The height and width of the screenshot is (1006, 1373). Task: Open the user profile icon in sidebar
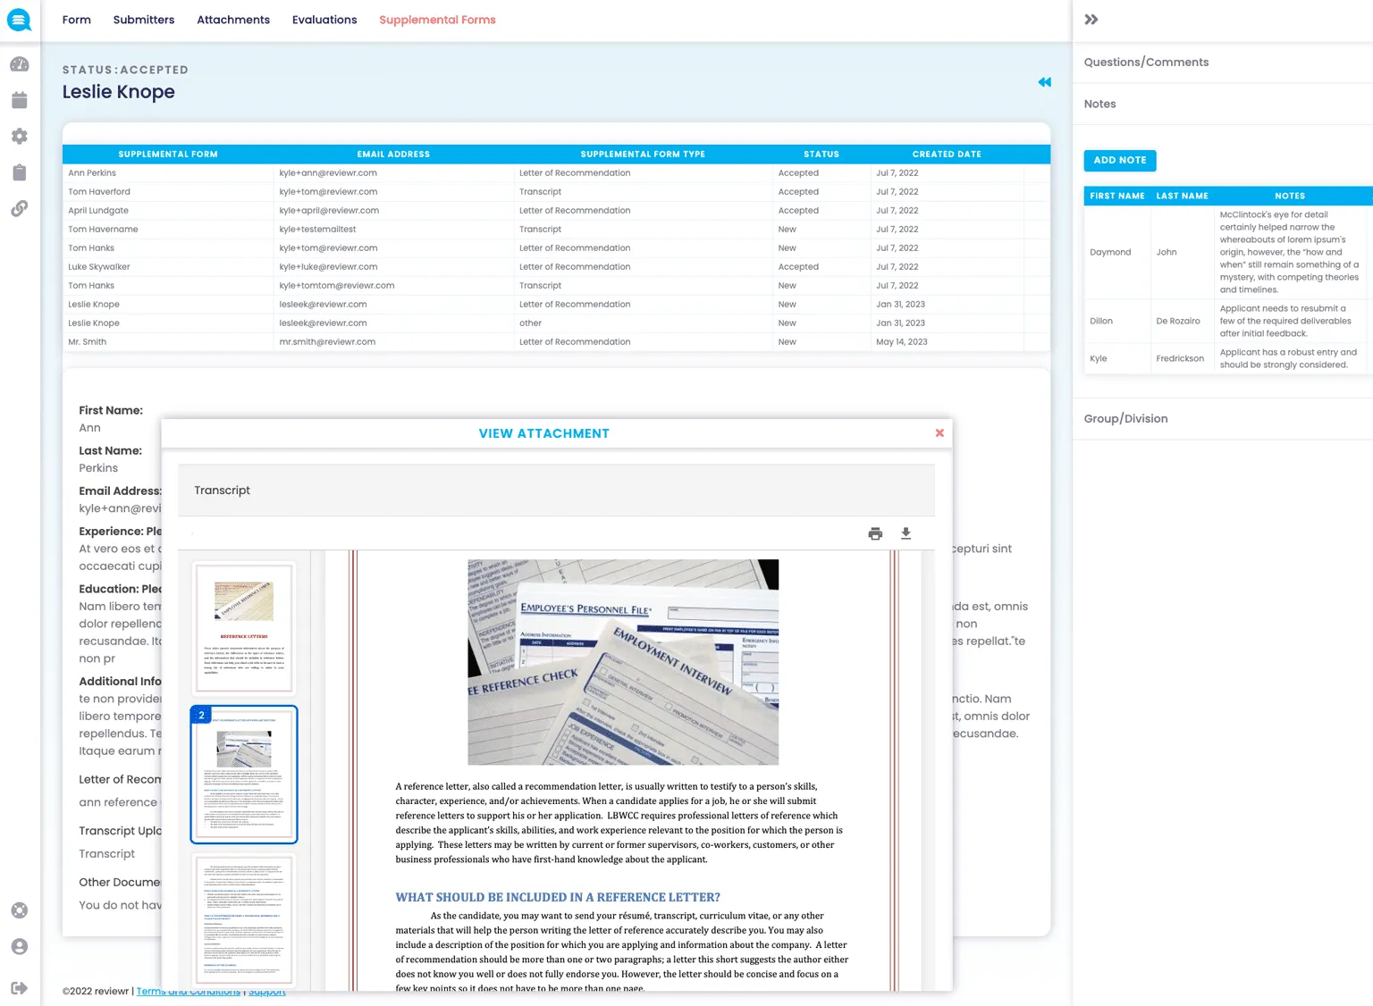tap(20, 946)
